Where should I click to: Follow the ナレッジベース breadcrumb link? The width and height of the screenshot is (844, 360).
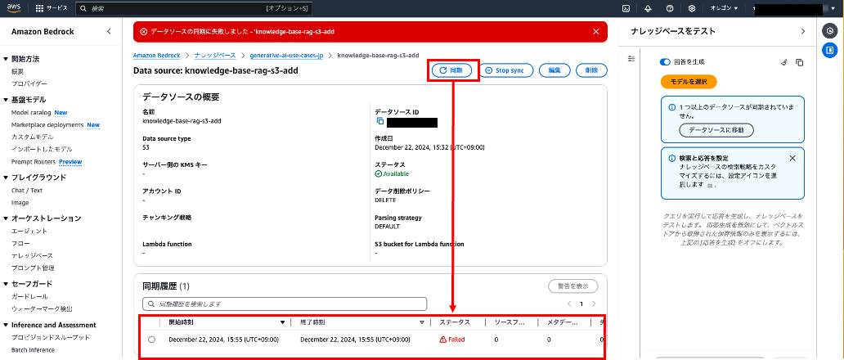pos(215,56)
